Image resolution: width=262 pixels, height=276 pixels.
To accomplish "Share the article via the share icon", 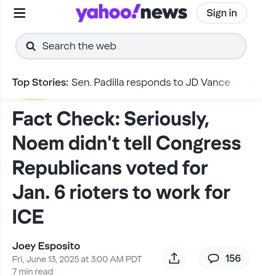I will [x=174, y=258].
